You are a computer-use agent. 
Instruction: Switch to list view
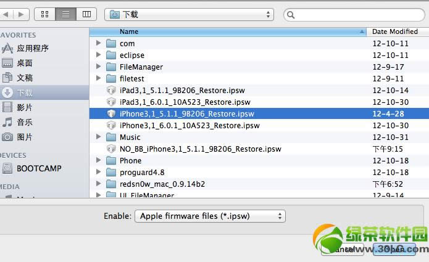click(65, 14)
